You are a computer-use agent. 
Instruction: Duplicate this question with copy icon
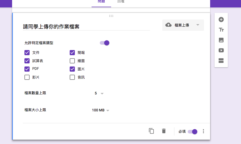point(151,131)
